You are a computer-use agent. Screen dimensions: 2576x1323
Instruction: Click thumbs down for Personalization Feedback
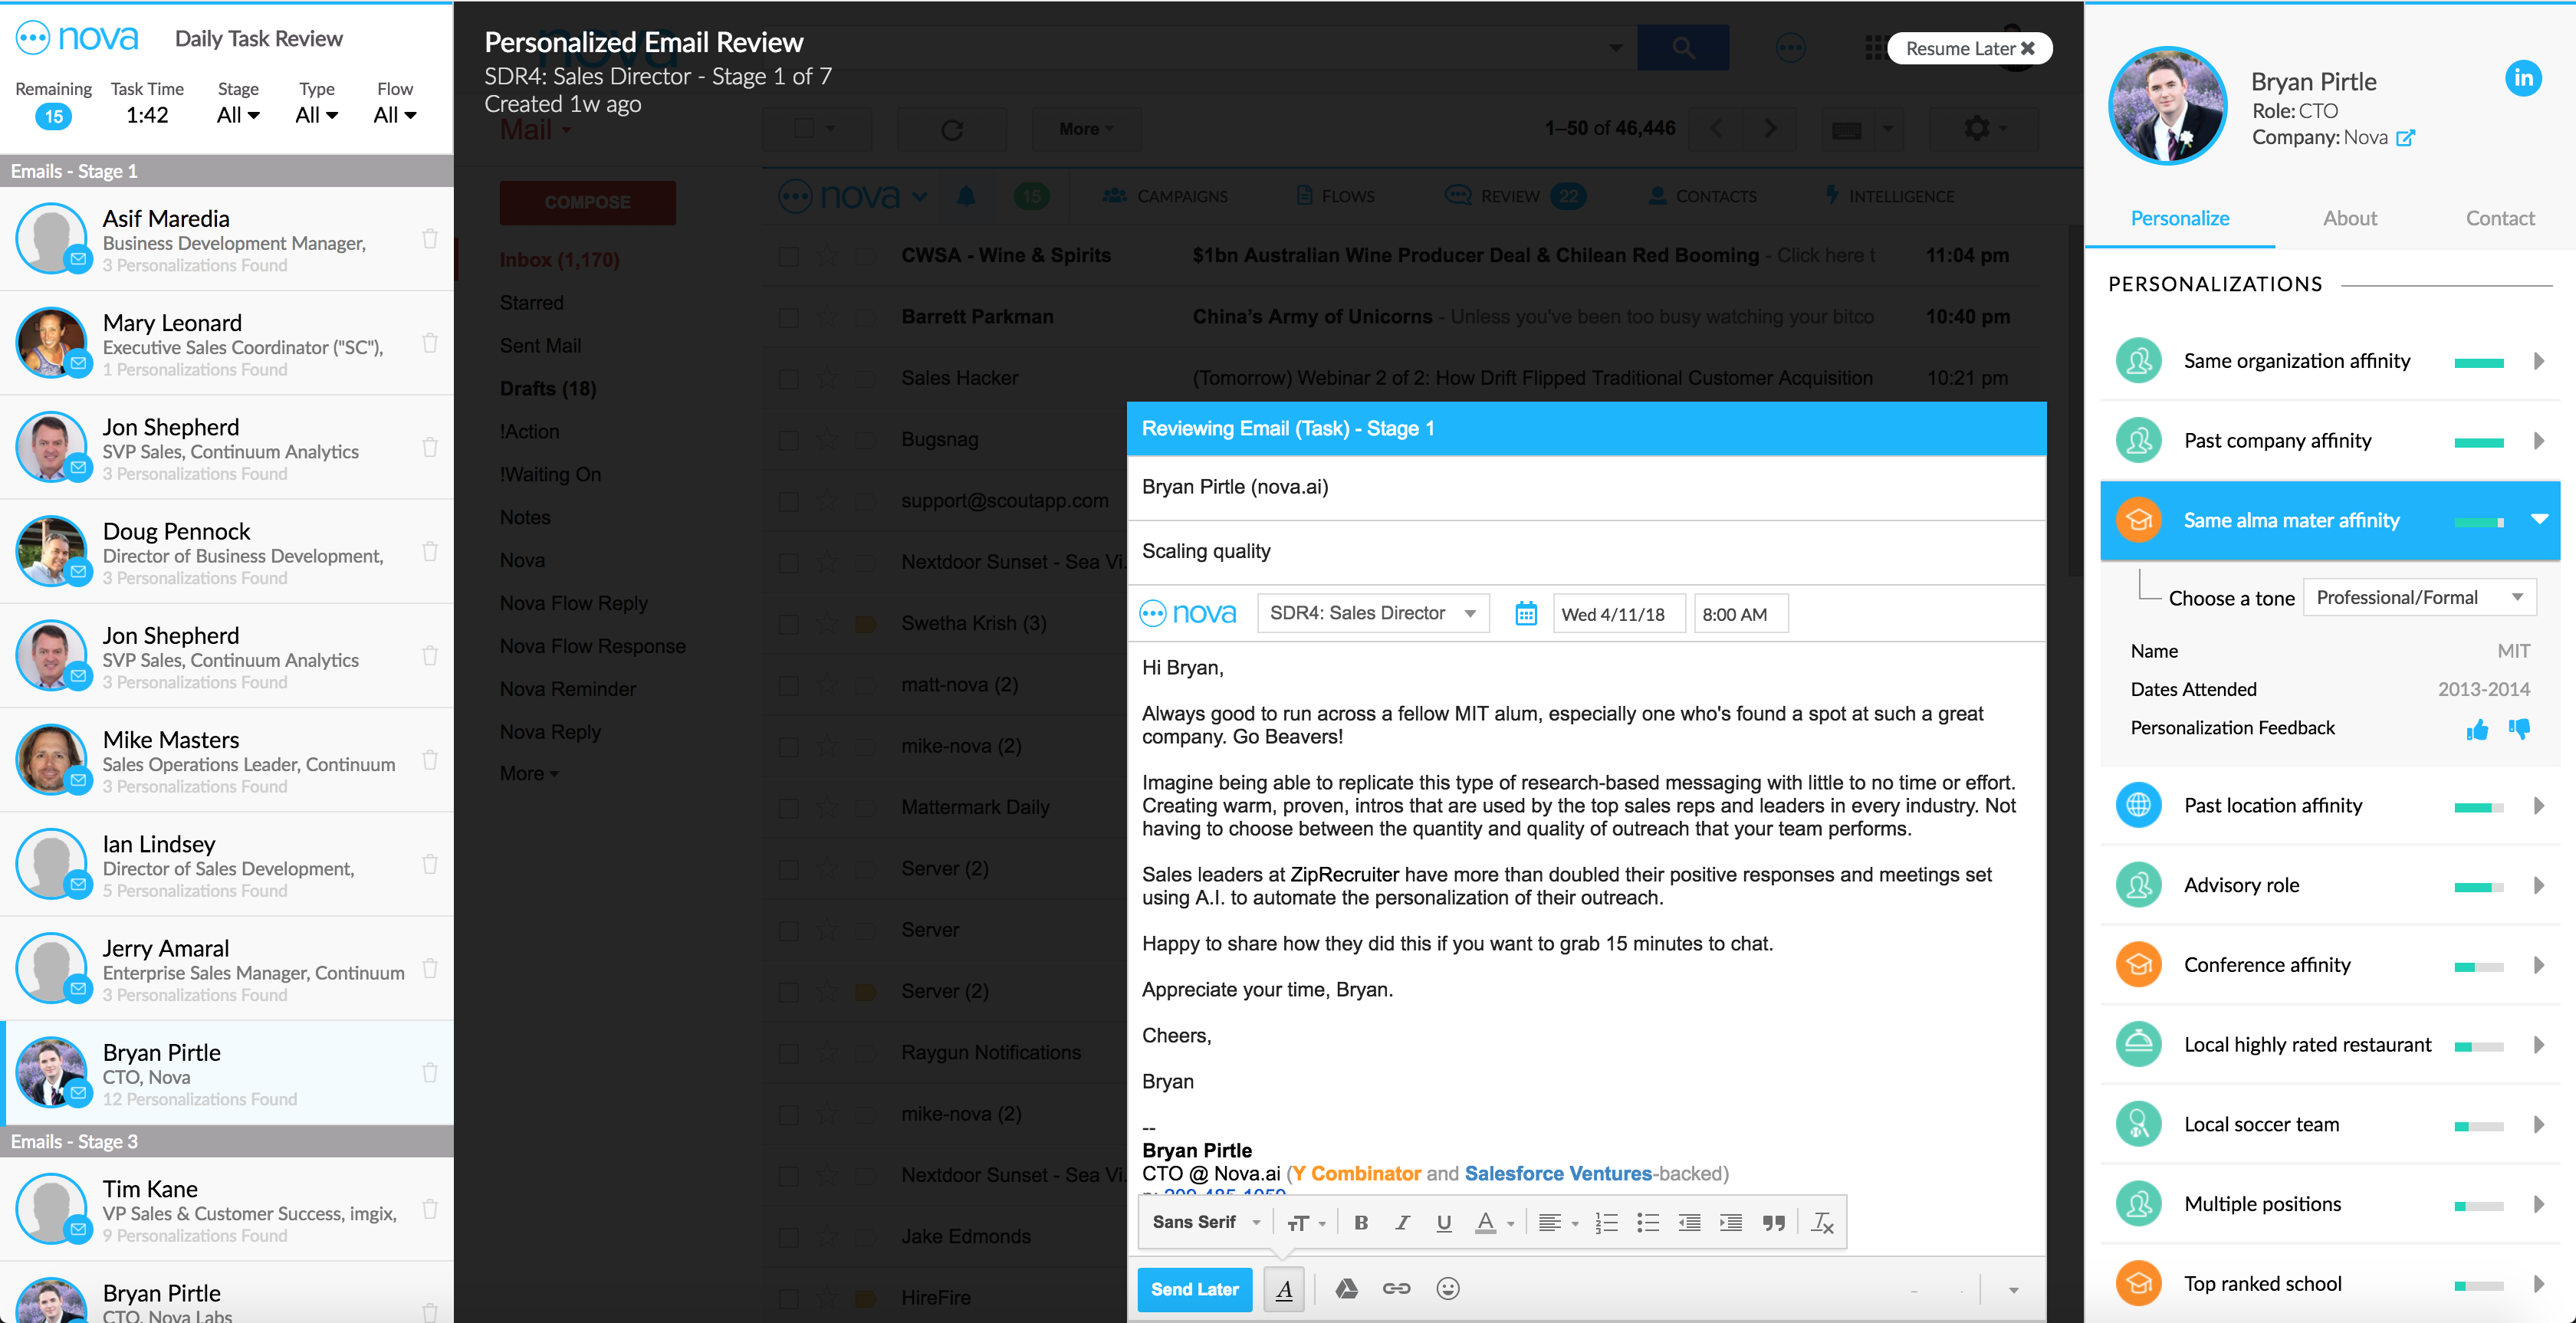pyautogui.click(x=2519, y=729)
